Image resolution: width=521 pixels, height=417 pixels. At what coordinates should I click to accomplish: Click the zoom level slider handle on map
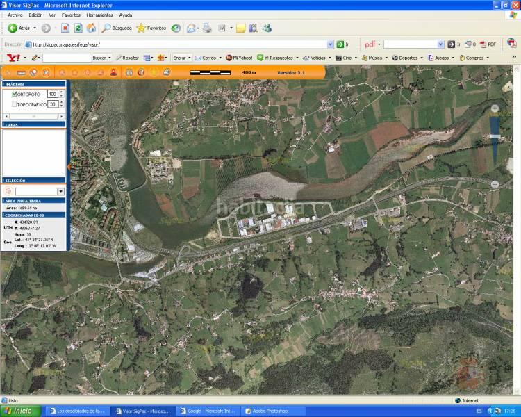tap(495, 136)
